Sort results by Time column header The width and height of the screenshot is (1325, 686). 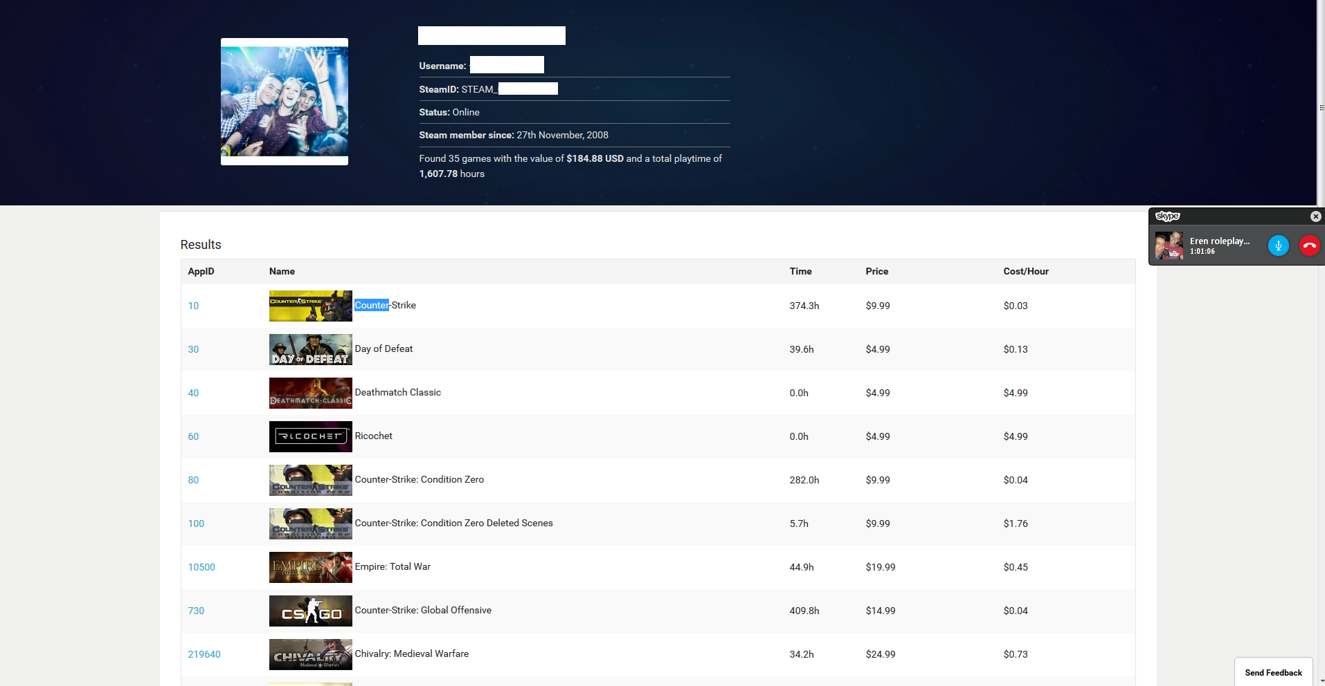(x=800, y=271)
